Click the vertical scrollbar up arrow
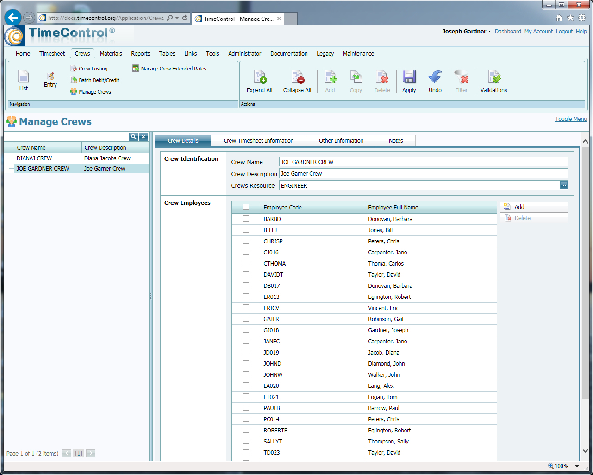This screenshot has width=593, height=475. 585,141
